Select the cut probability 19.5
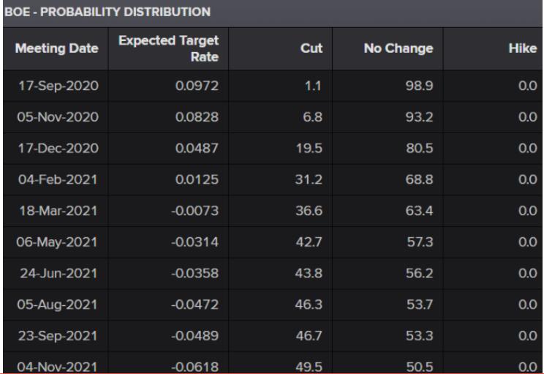Image resolution: width=544 pixels, height=374 pixels. pos(309,149)
